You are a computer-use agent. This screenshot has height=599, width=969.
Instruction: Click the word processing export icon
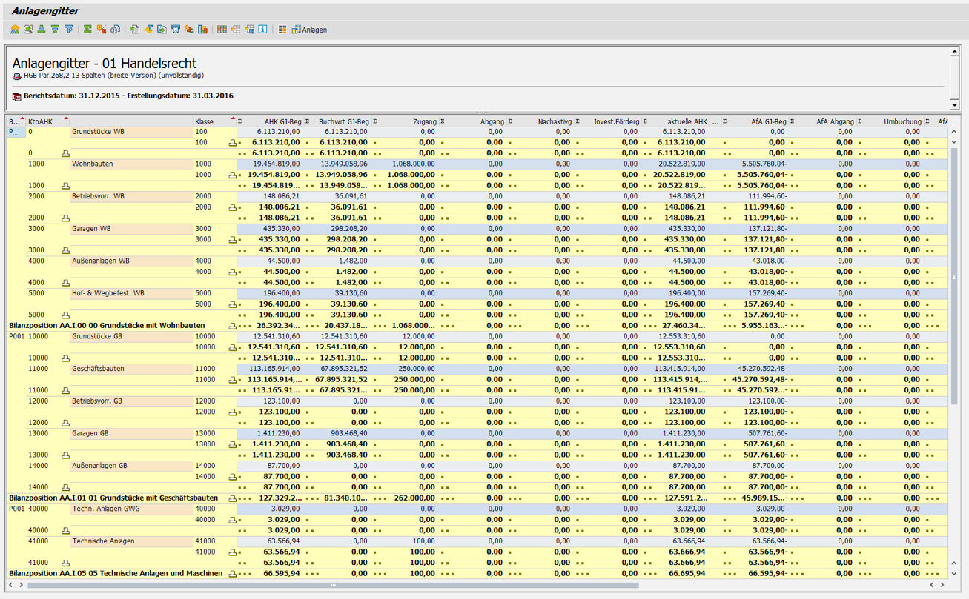pyautogui.click(x=148, y=30)
